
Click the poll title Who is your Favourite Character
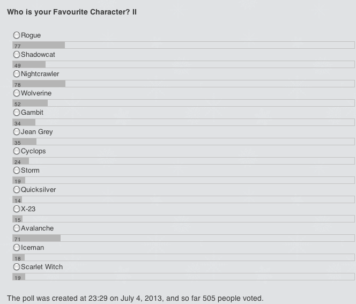[72, 11]
